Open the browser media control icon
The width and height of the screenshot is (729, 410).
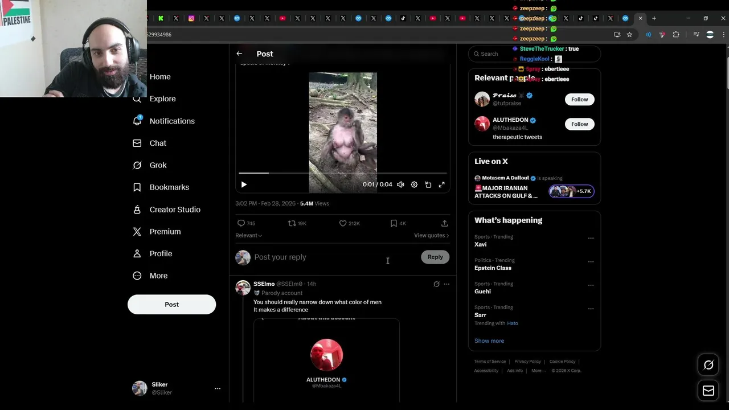pyautogui.click(x=696, y=35)
